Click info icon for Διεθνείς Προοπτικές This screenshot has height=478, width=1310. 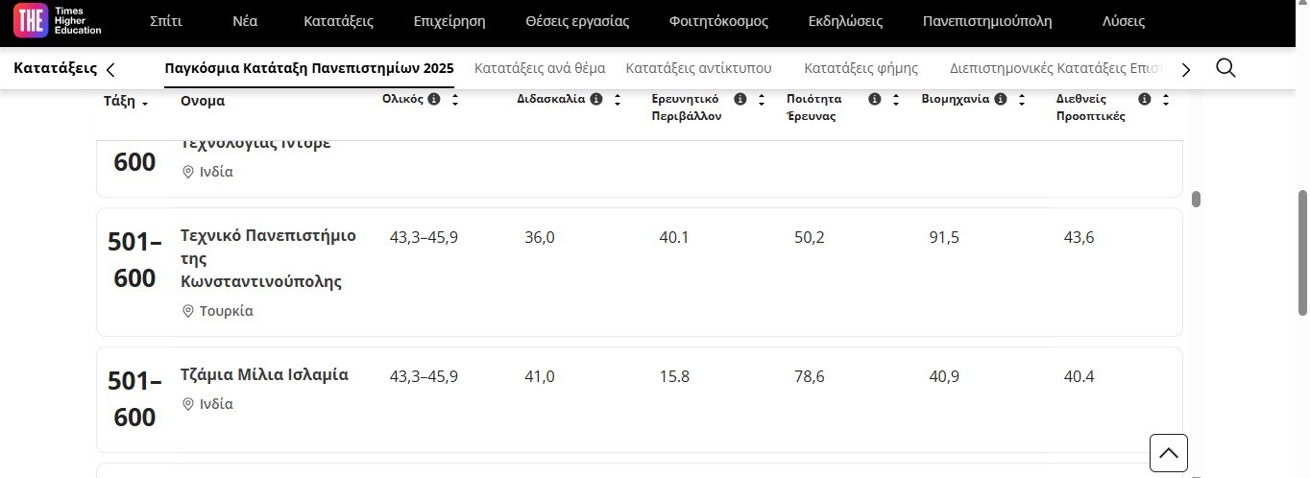[1145, 99]
